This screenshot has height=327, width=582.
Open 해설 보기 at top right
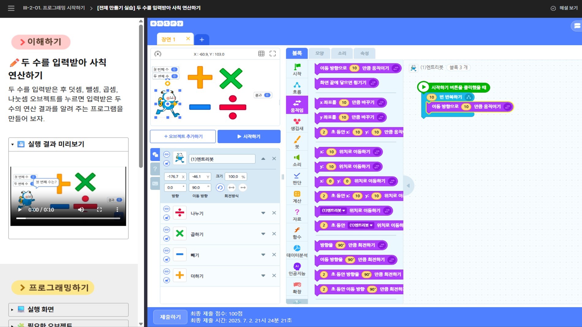[x=564, y=8]
